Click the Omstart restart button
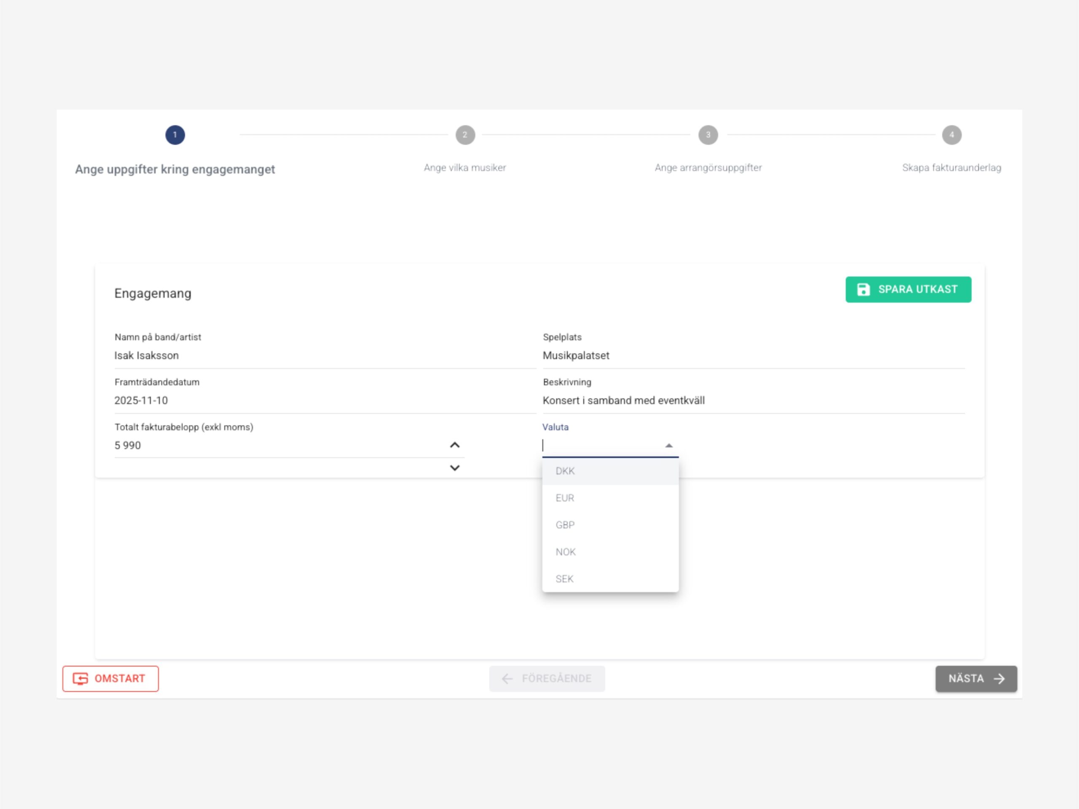The height and width of the screenshot is (809, 1079). 110,678
